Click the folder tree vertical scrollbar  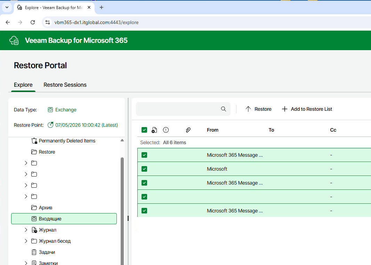coord(122,211)
